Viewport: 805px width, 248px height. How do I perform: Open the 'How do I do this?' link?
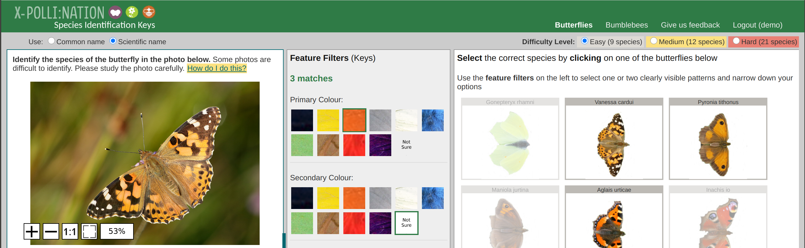[217, 68]
